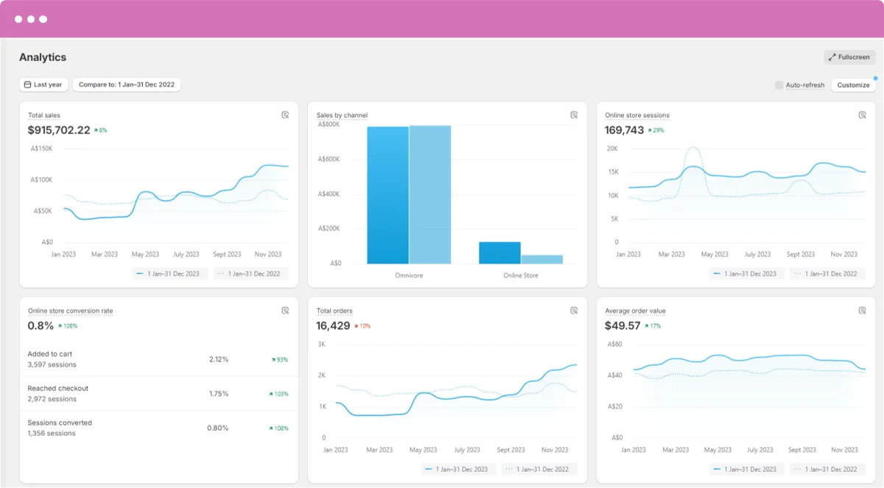Screen dimensions: 884x488
Task: Open the Total sales report link
Action: (x=43, y=115)
